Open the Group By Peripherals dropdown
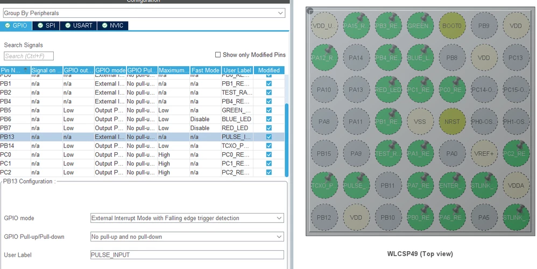The height and width of the screenshot is (269, 537). (x=144, y=13)
